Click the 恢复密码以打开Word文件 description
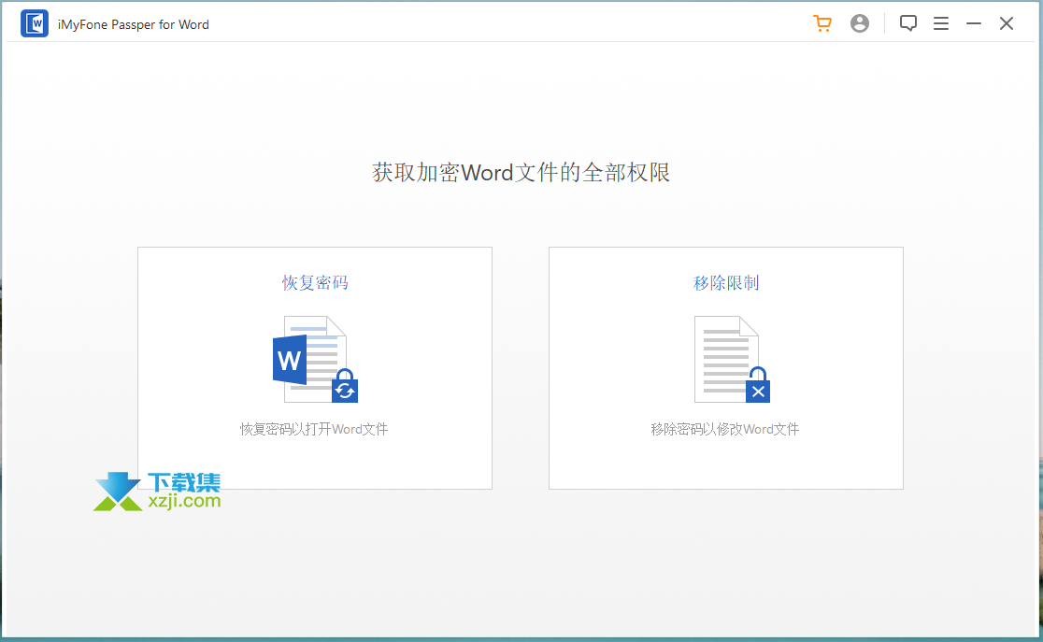The height and width of the screenshot is (642, 1043). 314,429
